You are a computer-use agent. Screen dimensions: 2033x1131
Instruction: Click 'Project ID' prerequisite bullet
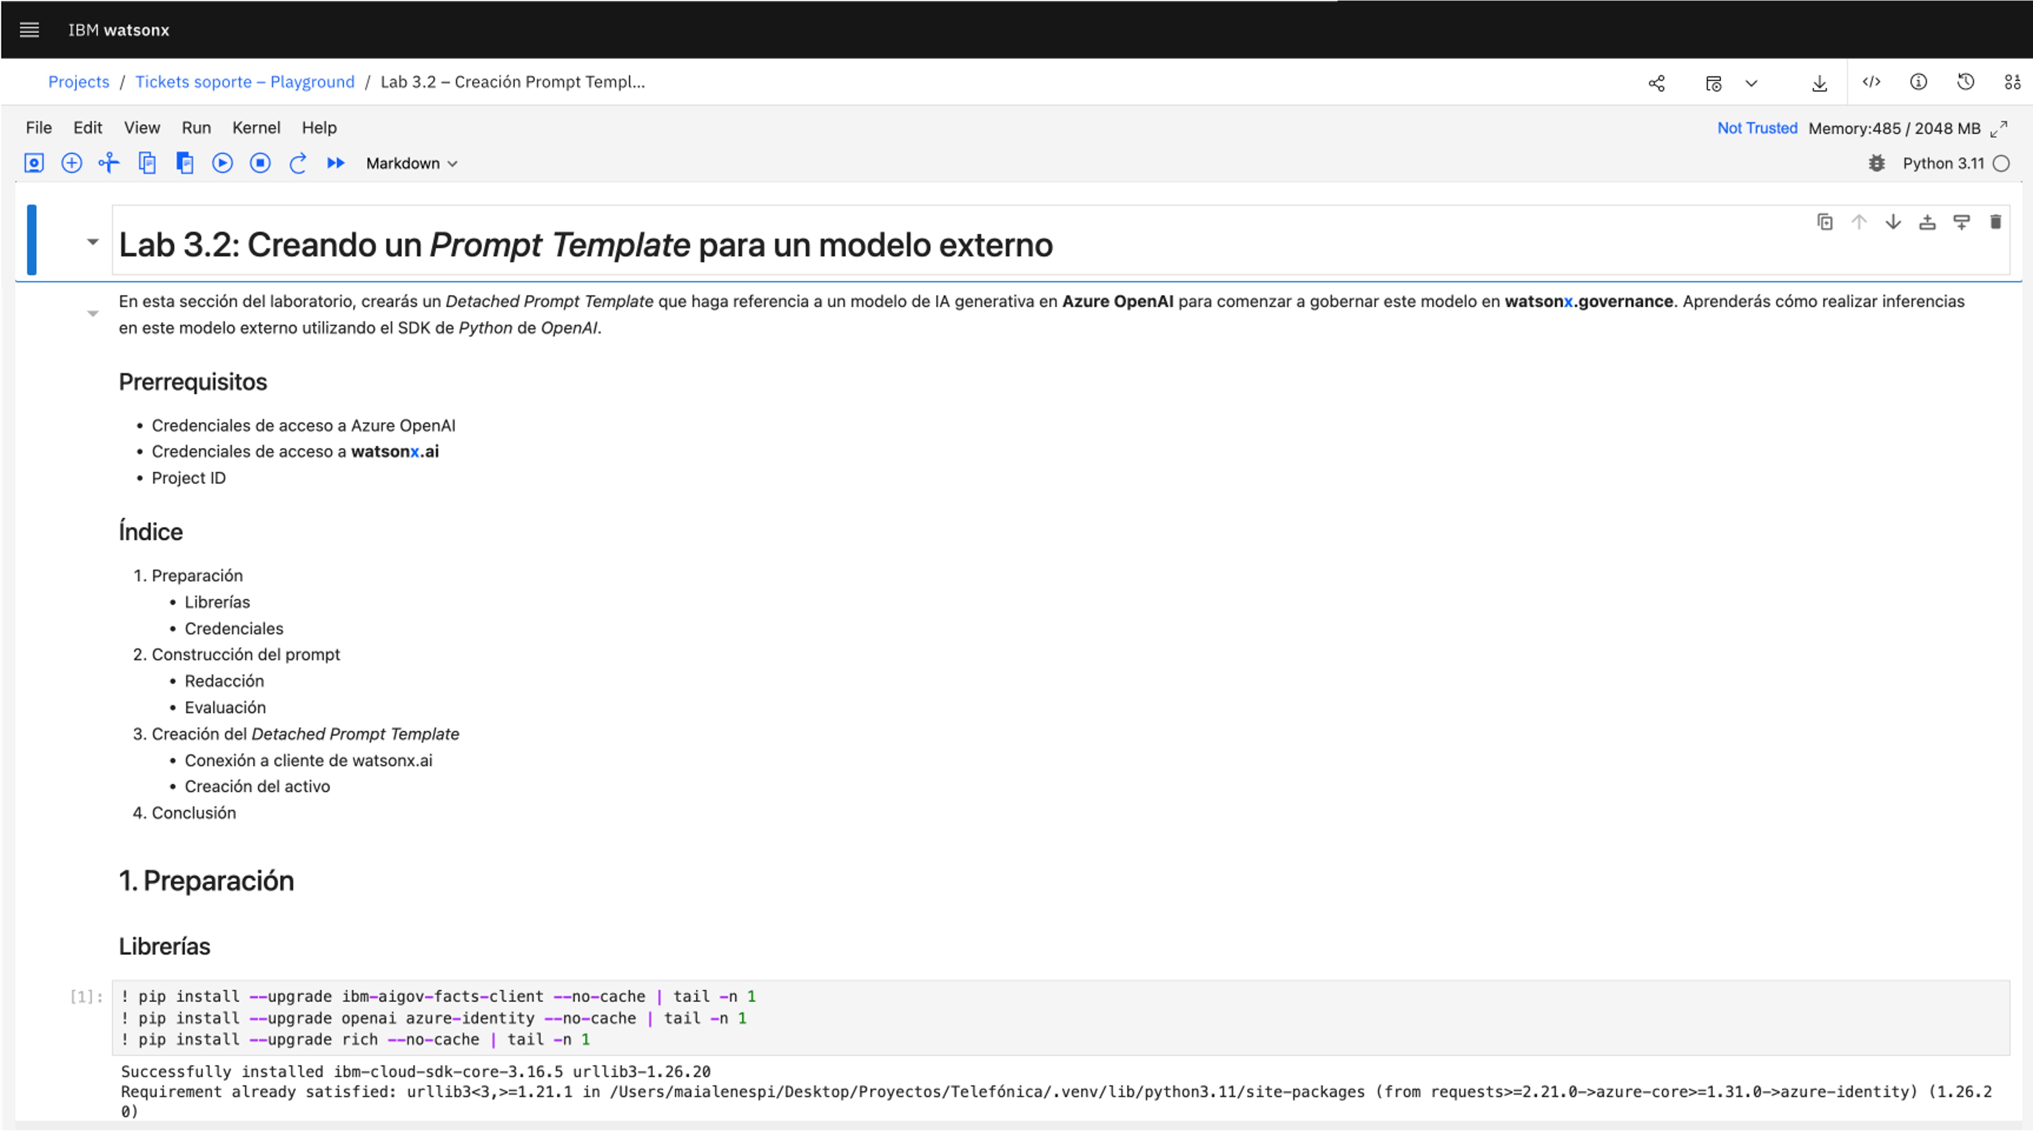[189, 478]
